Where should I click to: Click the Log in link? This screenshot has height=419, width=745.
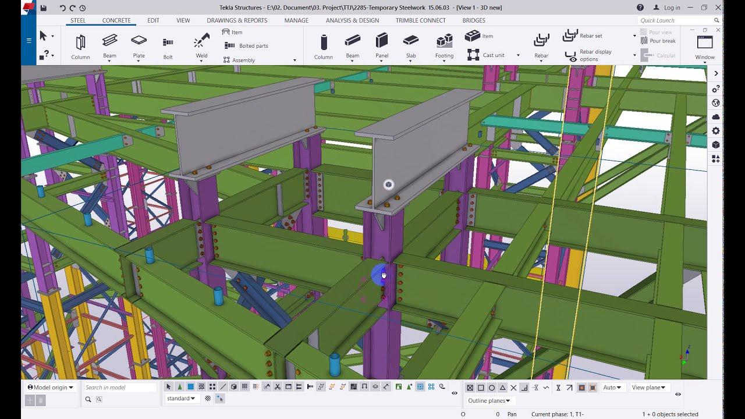tap(667, 8)
